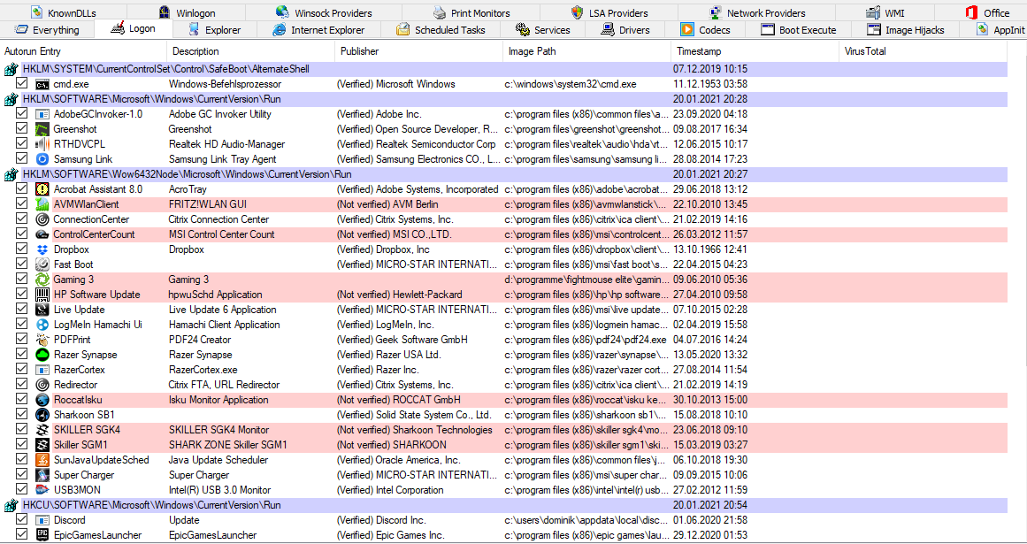Uncheck the cmd.exe autorun entry
The height and width of the screenshot is (544, 1027).
[21, 84]
